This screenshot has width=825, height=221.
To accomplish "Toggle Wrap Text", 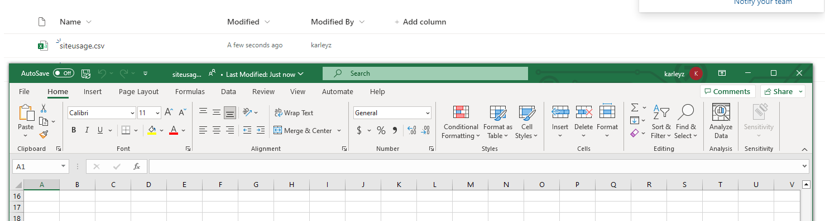I will pos(294,112).
